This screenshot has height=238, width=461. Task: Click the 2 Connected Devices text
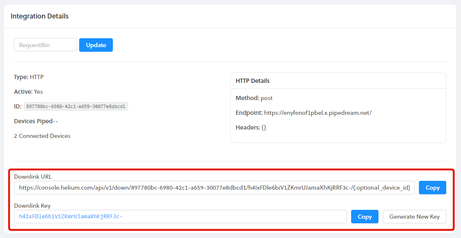(x=42, y=136)
